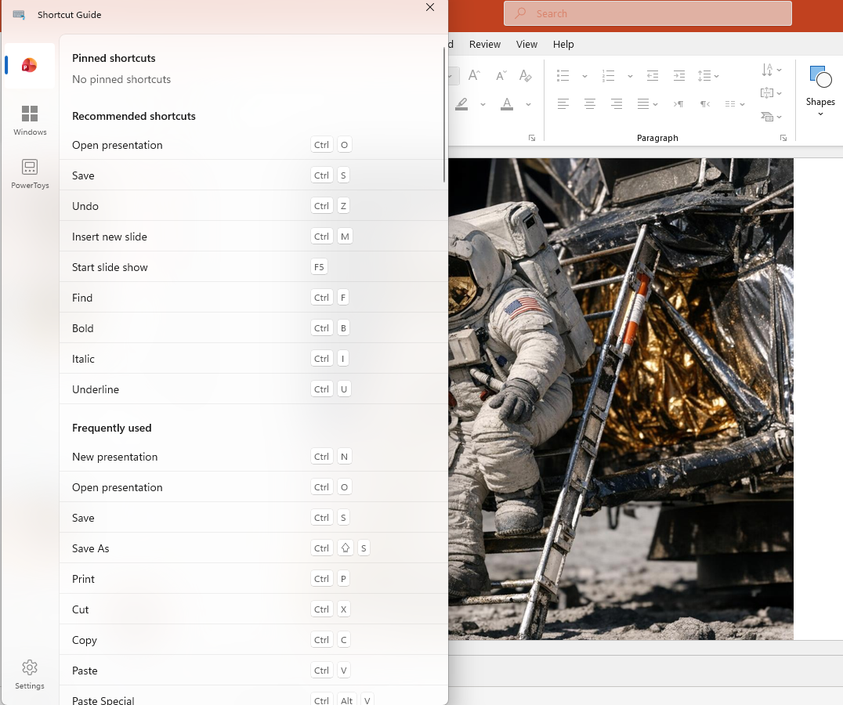This screenshot has height=705, width=843.
Task: Click the Decrease List Level icon
Action: click(x=652, y=76)
